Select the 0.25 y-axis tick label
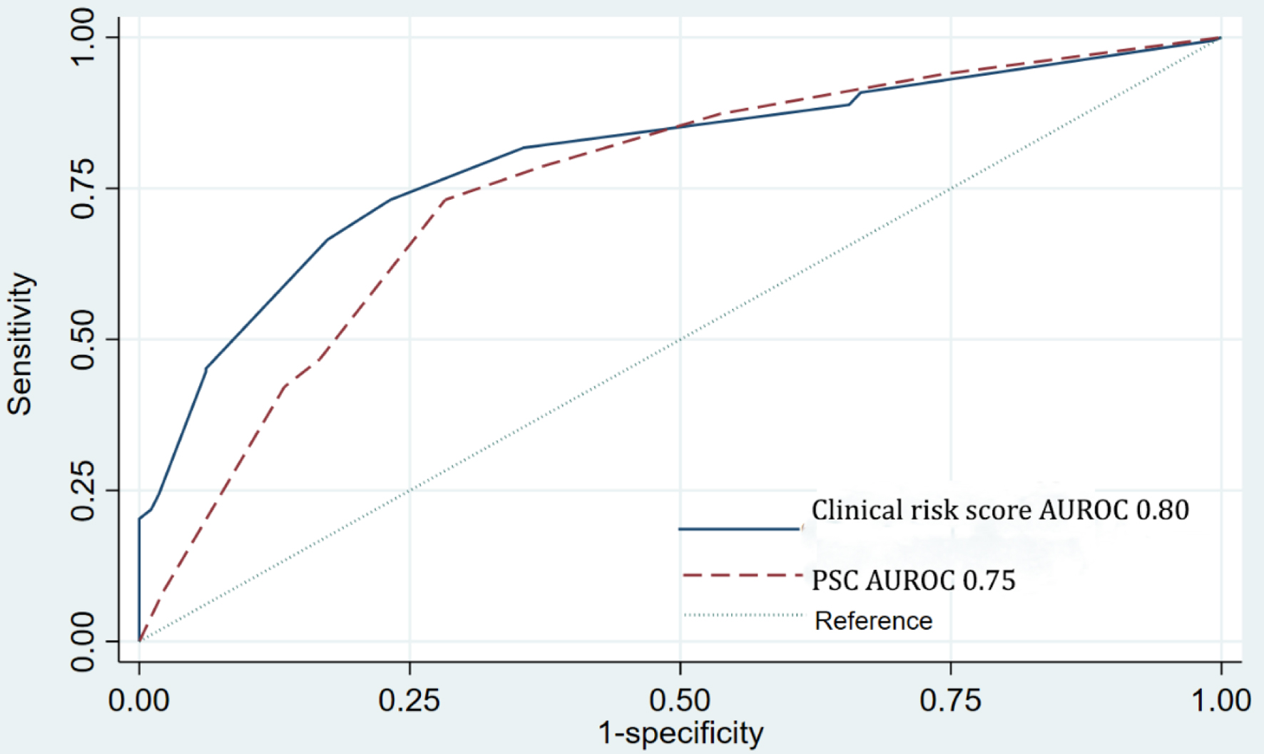The height and width of the screenshot is (754, 1264). point(83,490)
